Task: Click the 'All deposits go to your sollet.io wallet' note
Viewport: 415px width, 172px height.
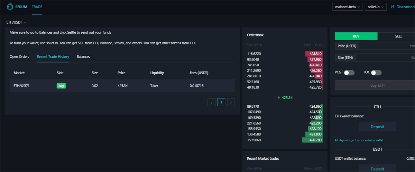Action: pos(359,140)
